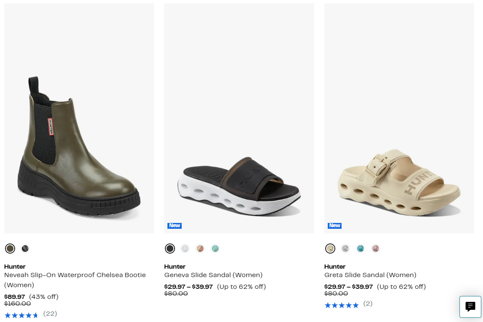Open the Geneva Slide Sandal product link

pos(213,275)
